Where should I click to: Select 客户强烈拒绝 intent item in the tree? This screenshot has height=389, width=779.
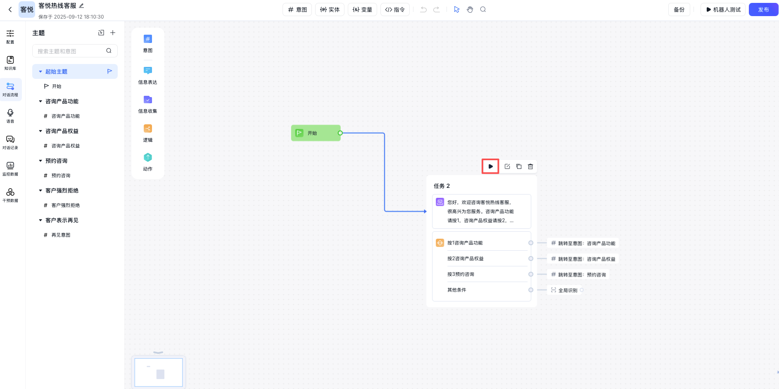tap(65, 205)
